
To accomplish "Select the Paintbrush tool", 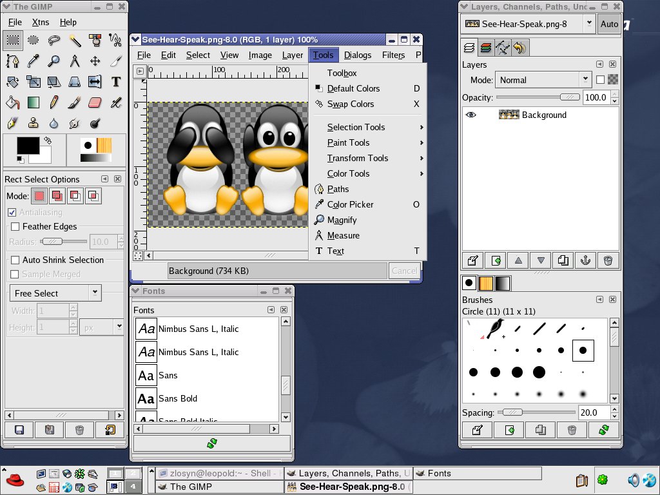I will click(75, 102).
